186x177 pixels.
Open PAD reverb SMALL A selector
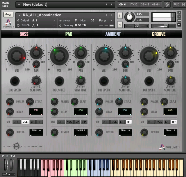81,132
